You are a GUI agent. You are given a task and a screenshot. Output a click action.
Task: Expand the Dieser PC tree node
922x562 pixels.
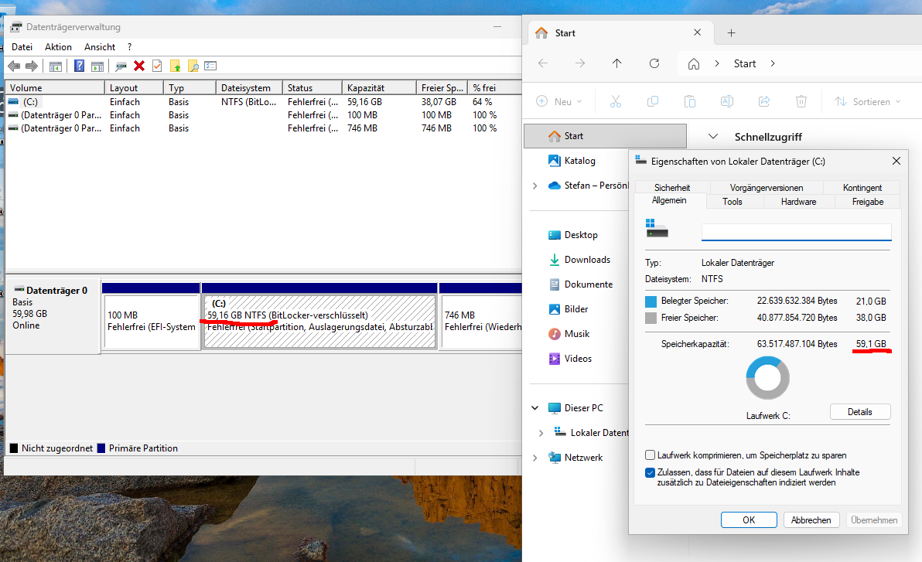coord(534,408)
